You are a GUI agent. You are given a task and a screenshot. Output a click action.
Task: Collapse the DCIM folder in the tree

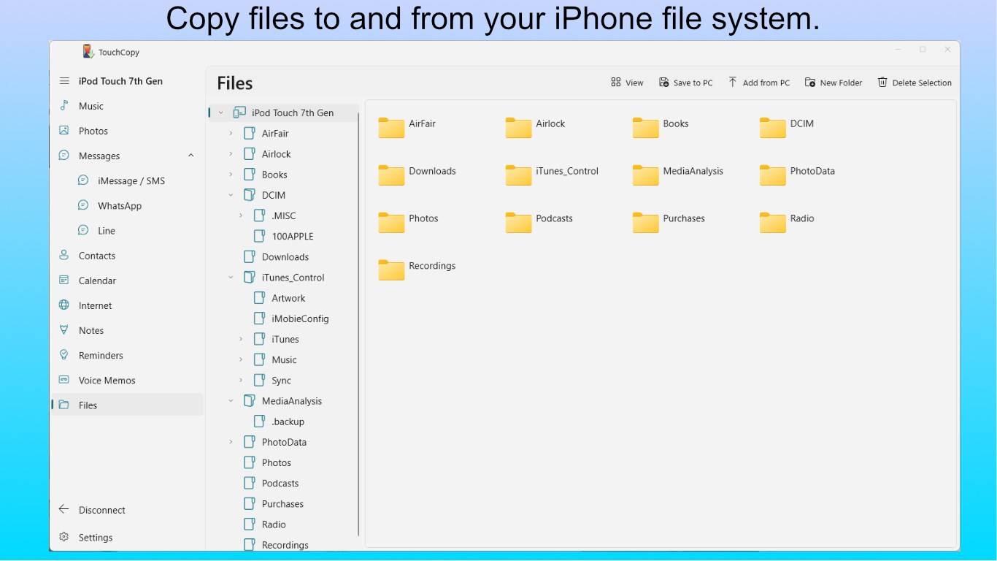231,195
